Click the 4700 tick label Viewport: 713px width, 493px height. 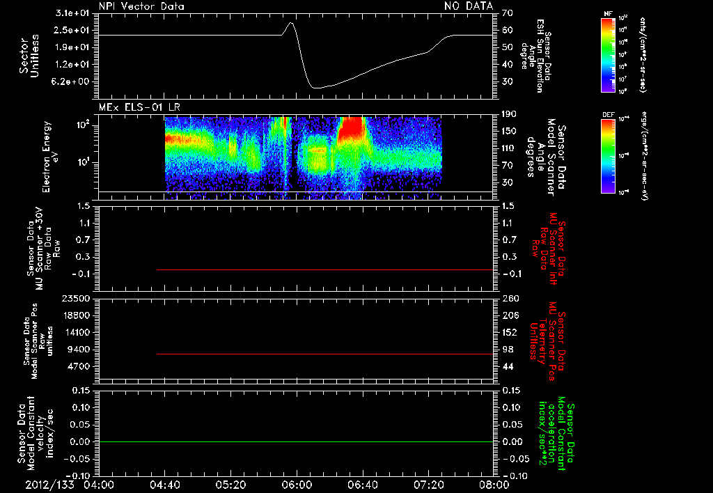[x=79, y=366]
